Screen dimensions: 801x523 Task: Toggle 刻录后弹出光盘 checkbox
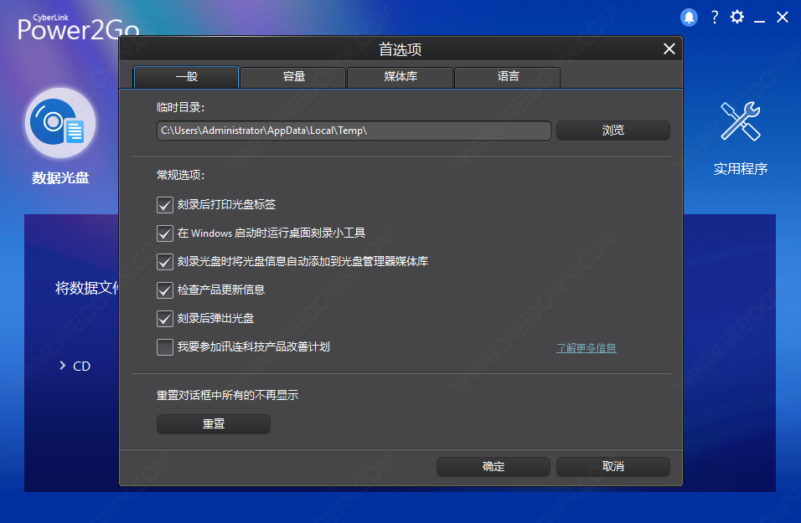click(164, 319)
